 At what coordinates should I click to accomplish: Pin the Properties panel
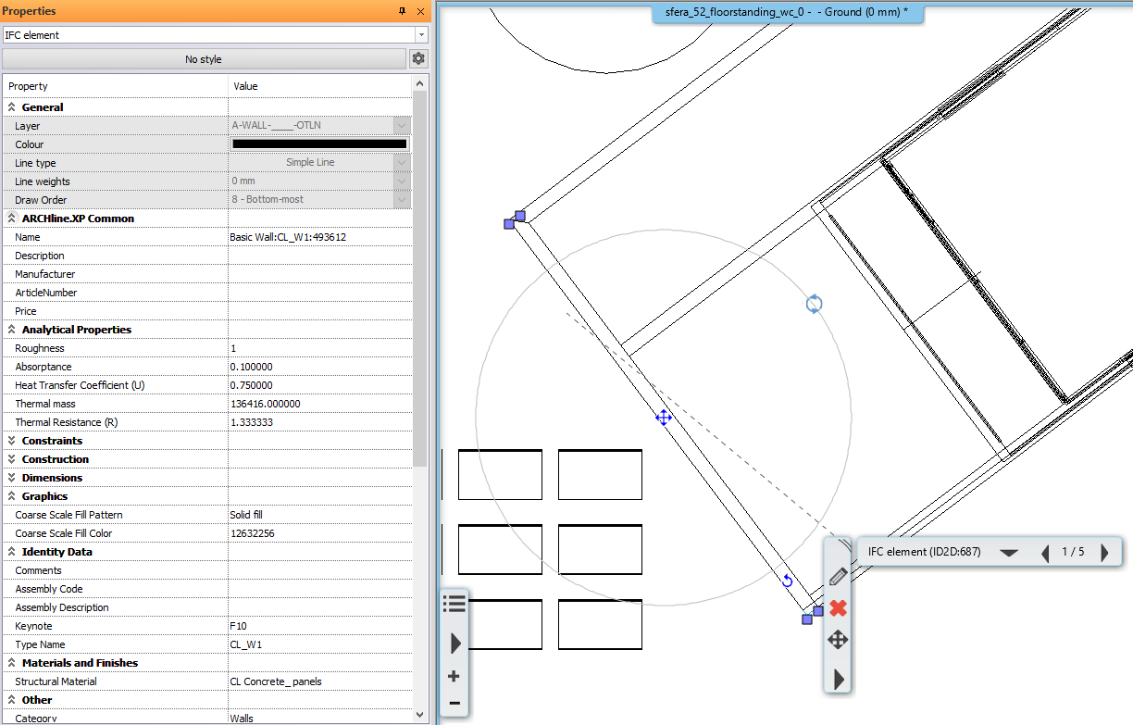coord(402,11)
